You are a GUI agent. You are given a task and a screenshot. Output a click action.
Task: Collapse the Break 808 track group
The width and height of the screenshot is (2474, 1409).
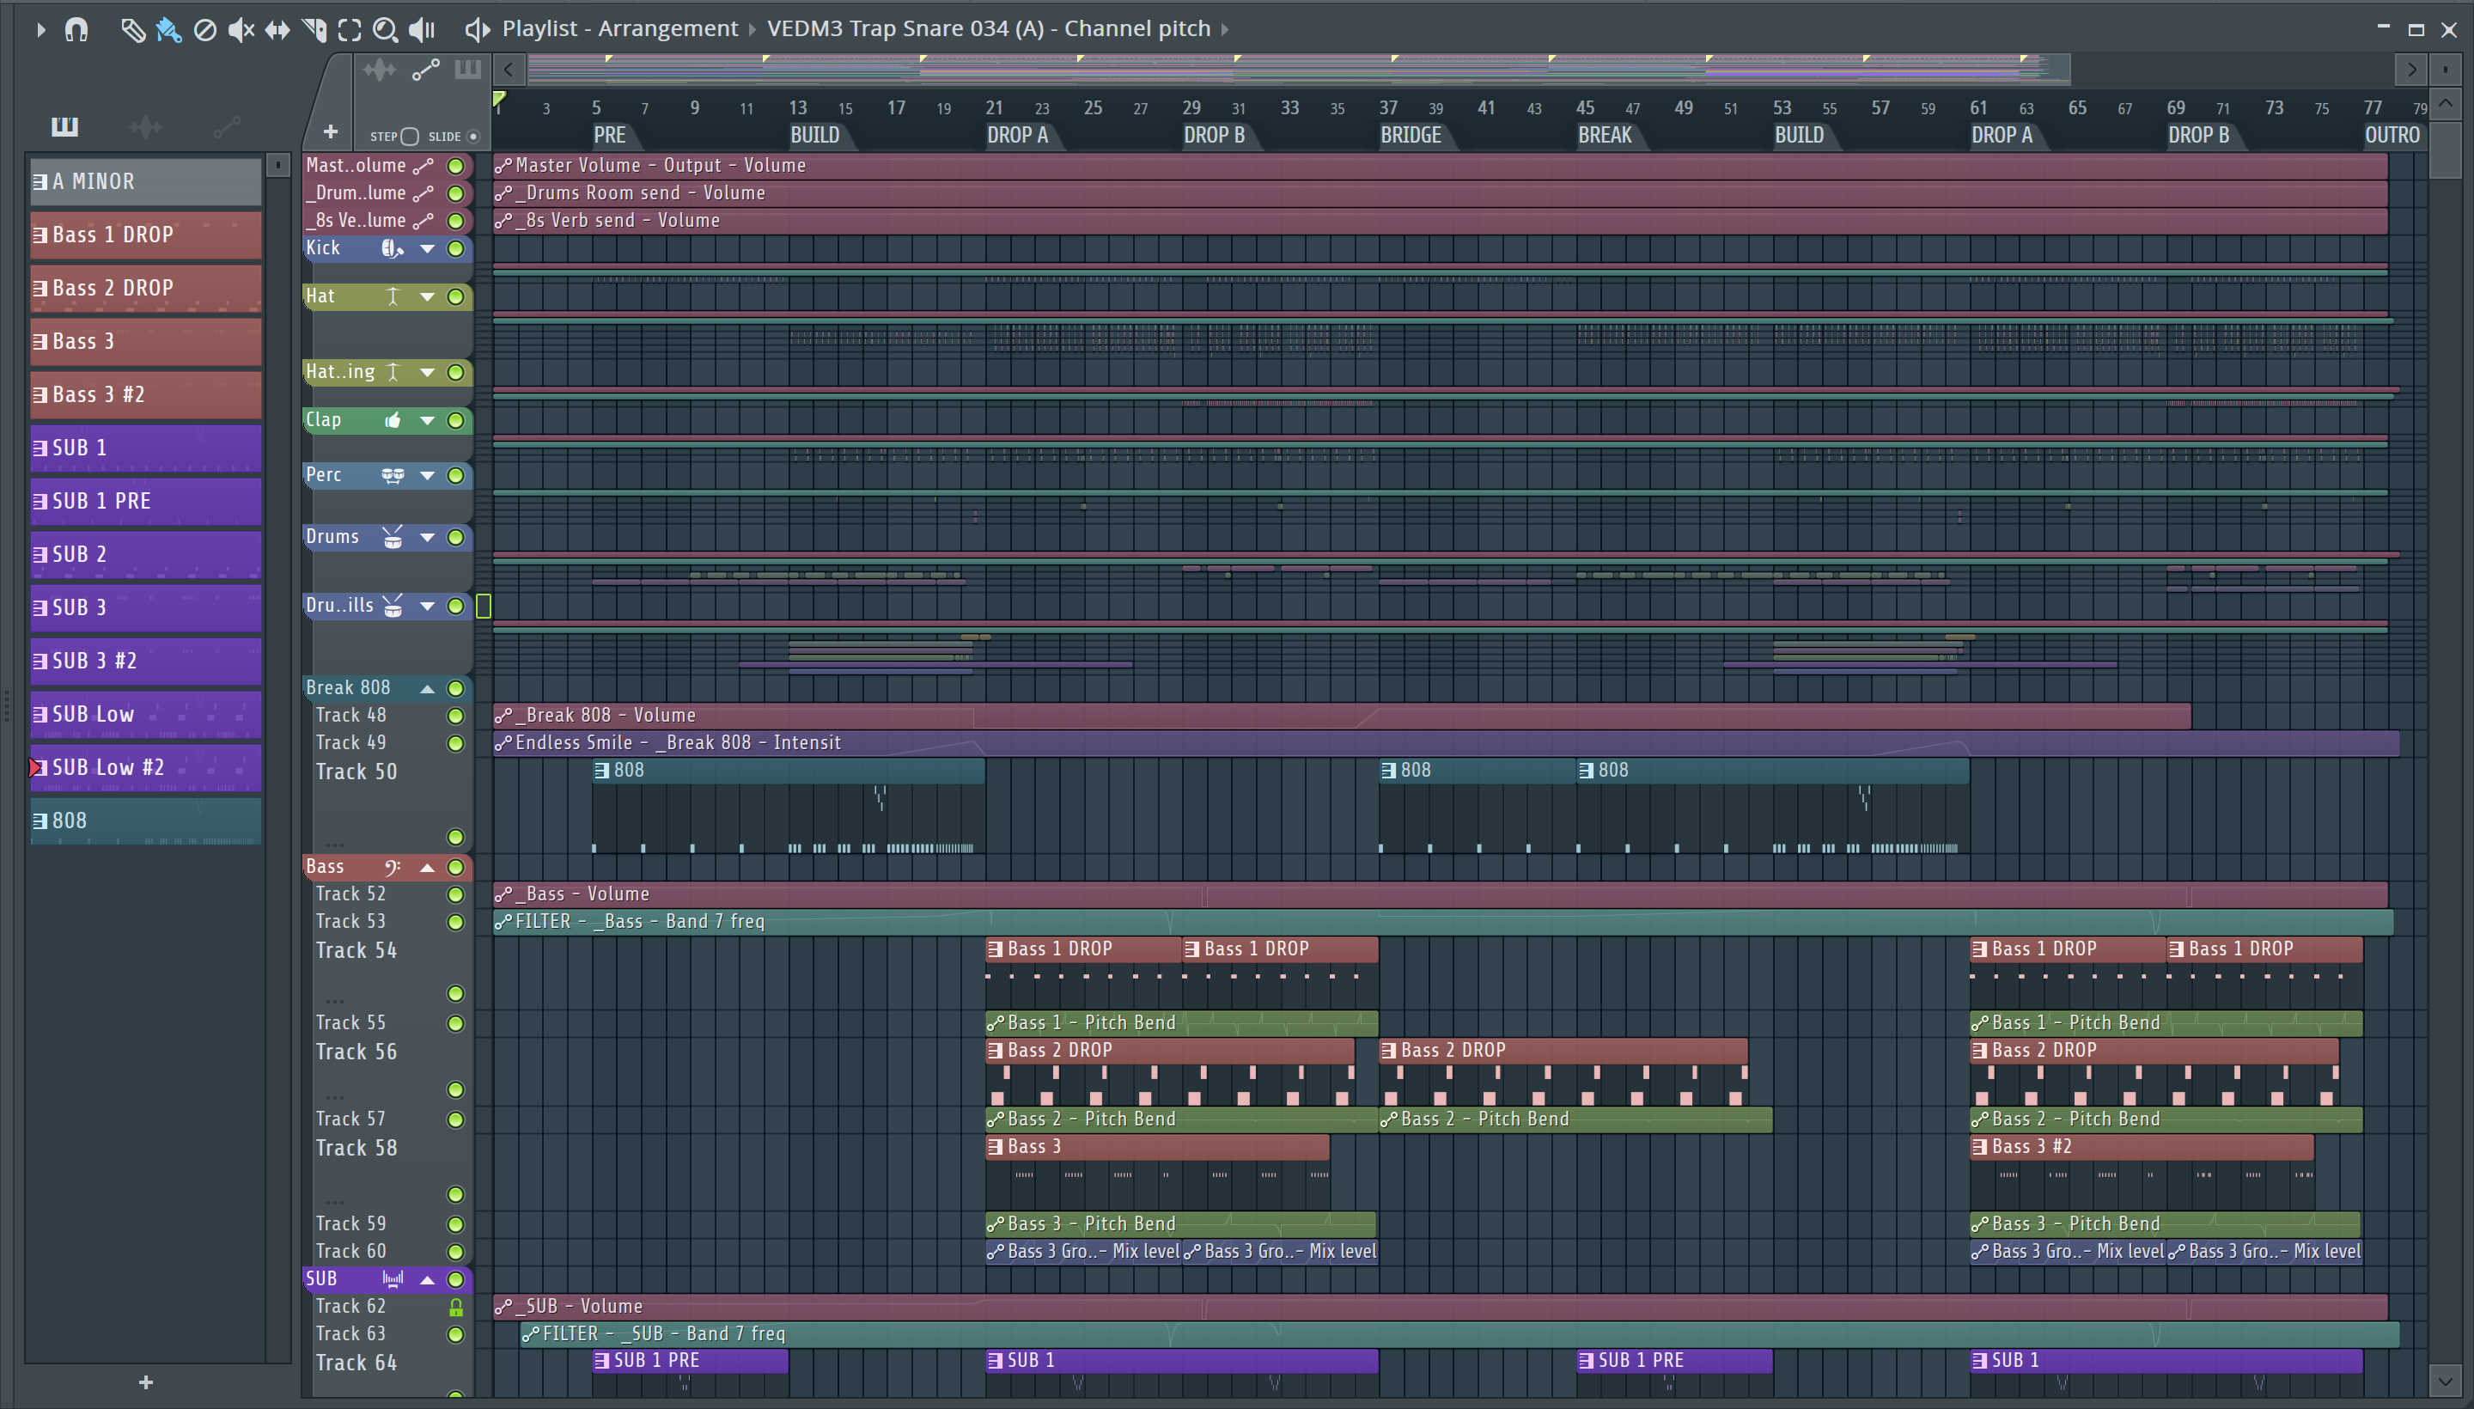[x=427, y=689]
